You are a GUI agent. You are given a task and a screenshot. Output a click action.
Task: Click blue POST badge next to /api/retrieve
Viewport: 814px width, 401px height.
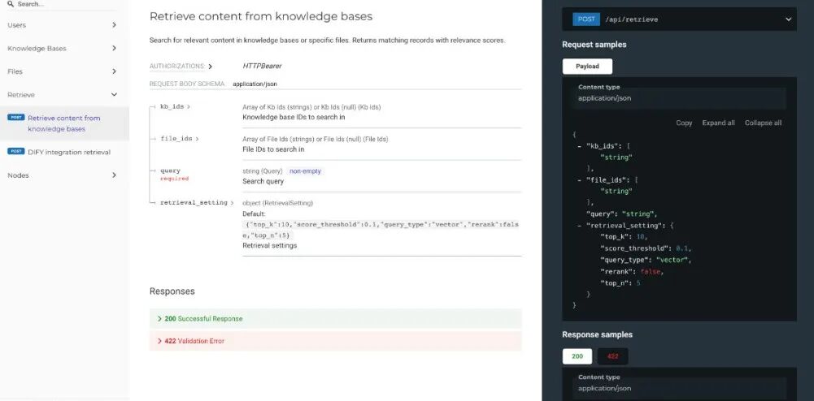[x=585, y=19]
